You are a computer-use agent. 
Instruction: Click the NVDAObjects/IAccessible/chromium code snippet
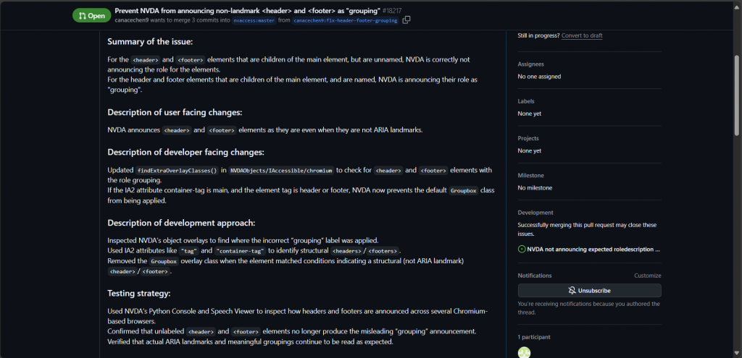click(x=282, y=171)
